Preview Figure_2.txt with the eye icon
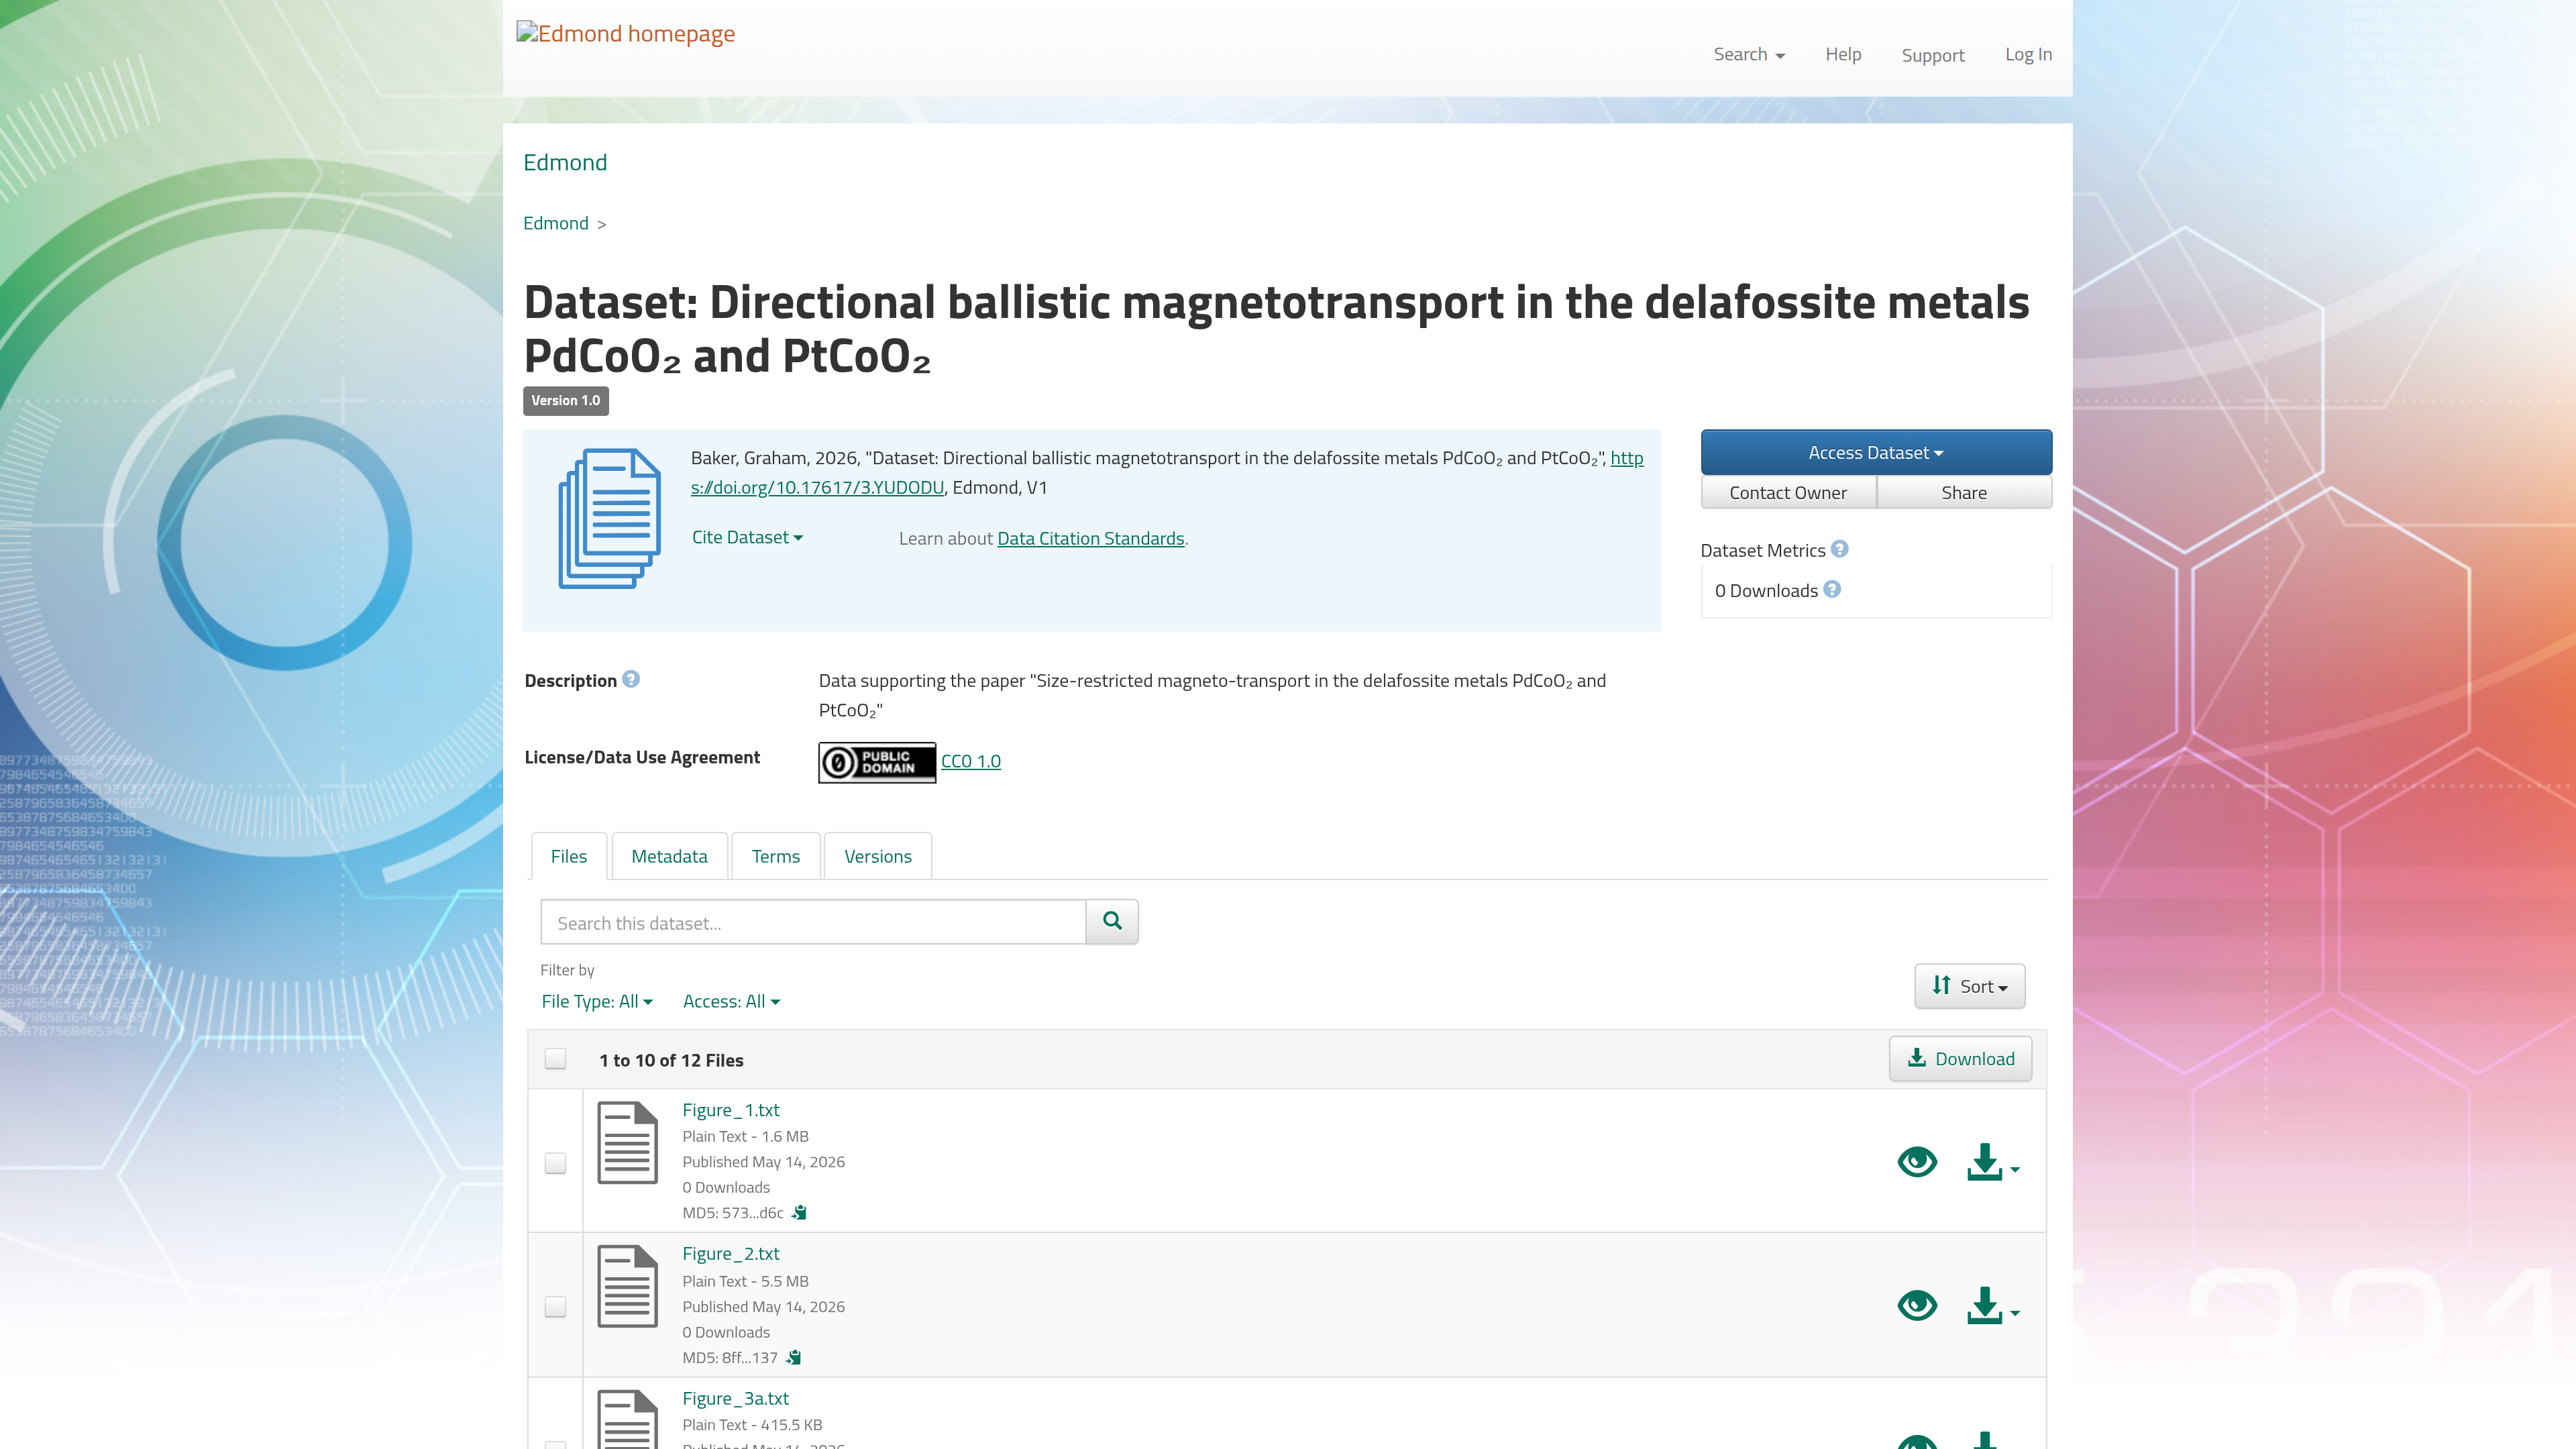 1917,1306
